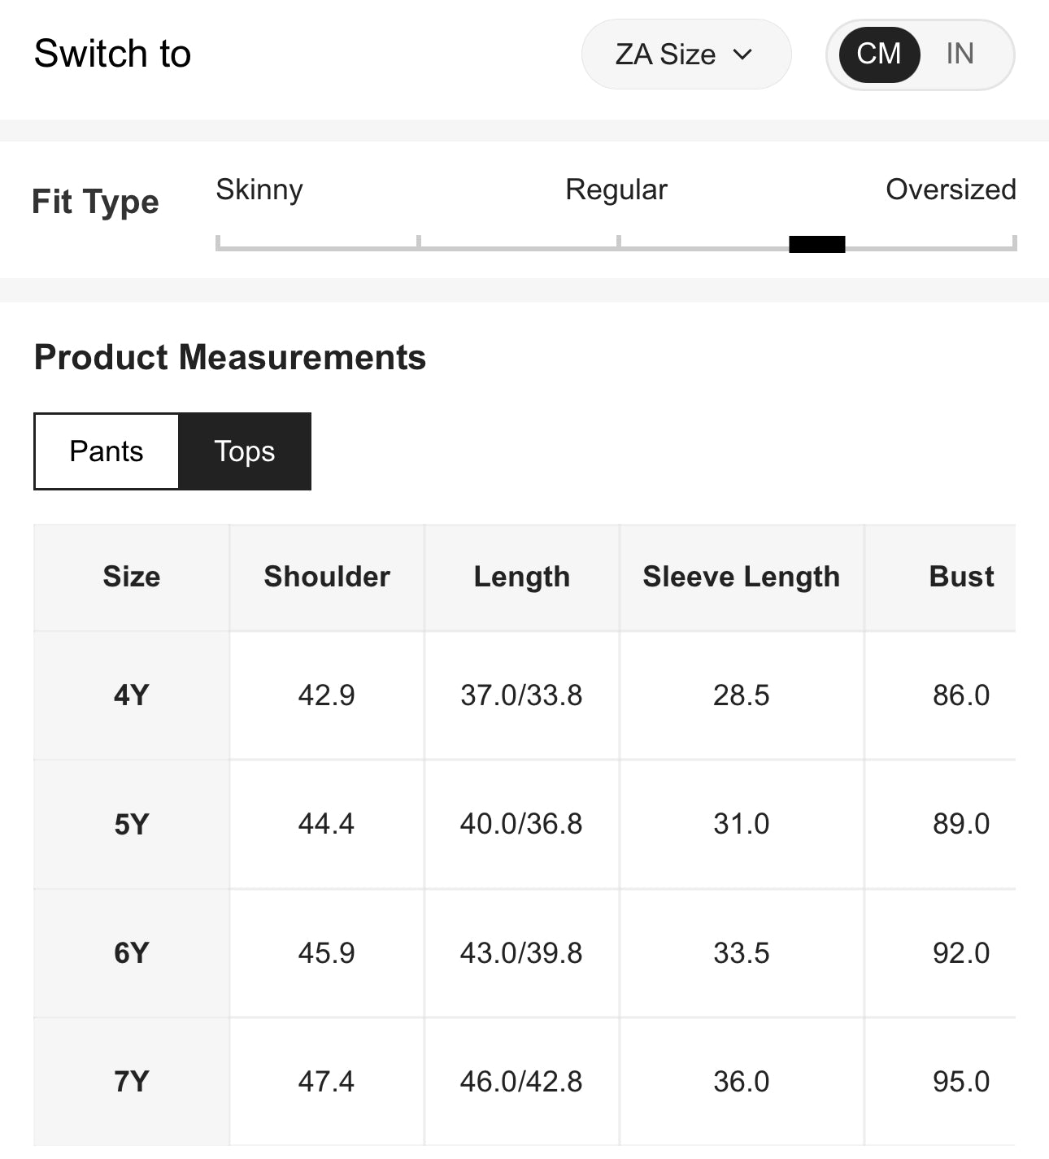Click the Regular fit label
Viewport: 1049px width, 1159px height.
pyautogui.click(x=616, y=190)
